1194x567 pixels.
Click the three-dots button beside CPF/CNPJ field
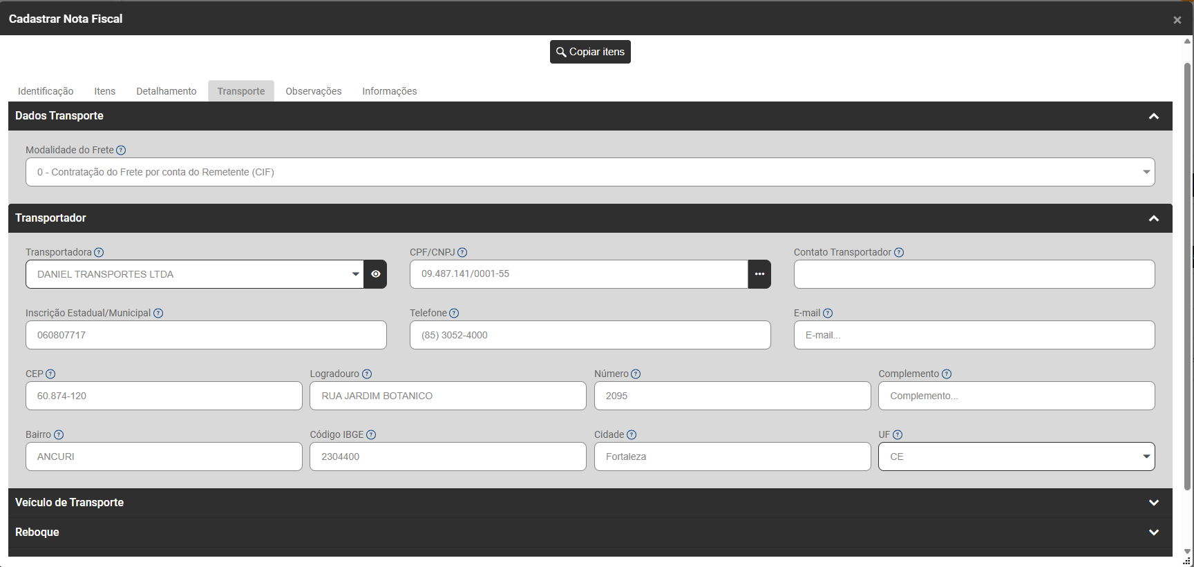[759, 274]
